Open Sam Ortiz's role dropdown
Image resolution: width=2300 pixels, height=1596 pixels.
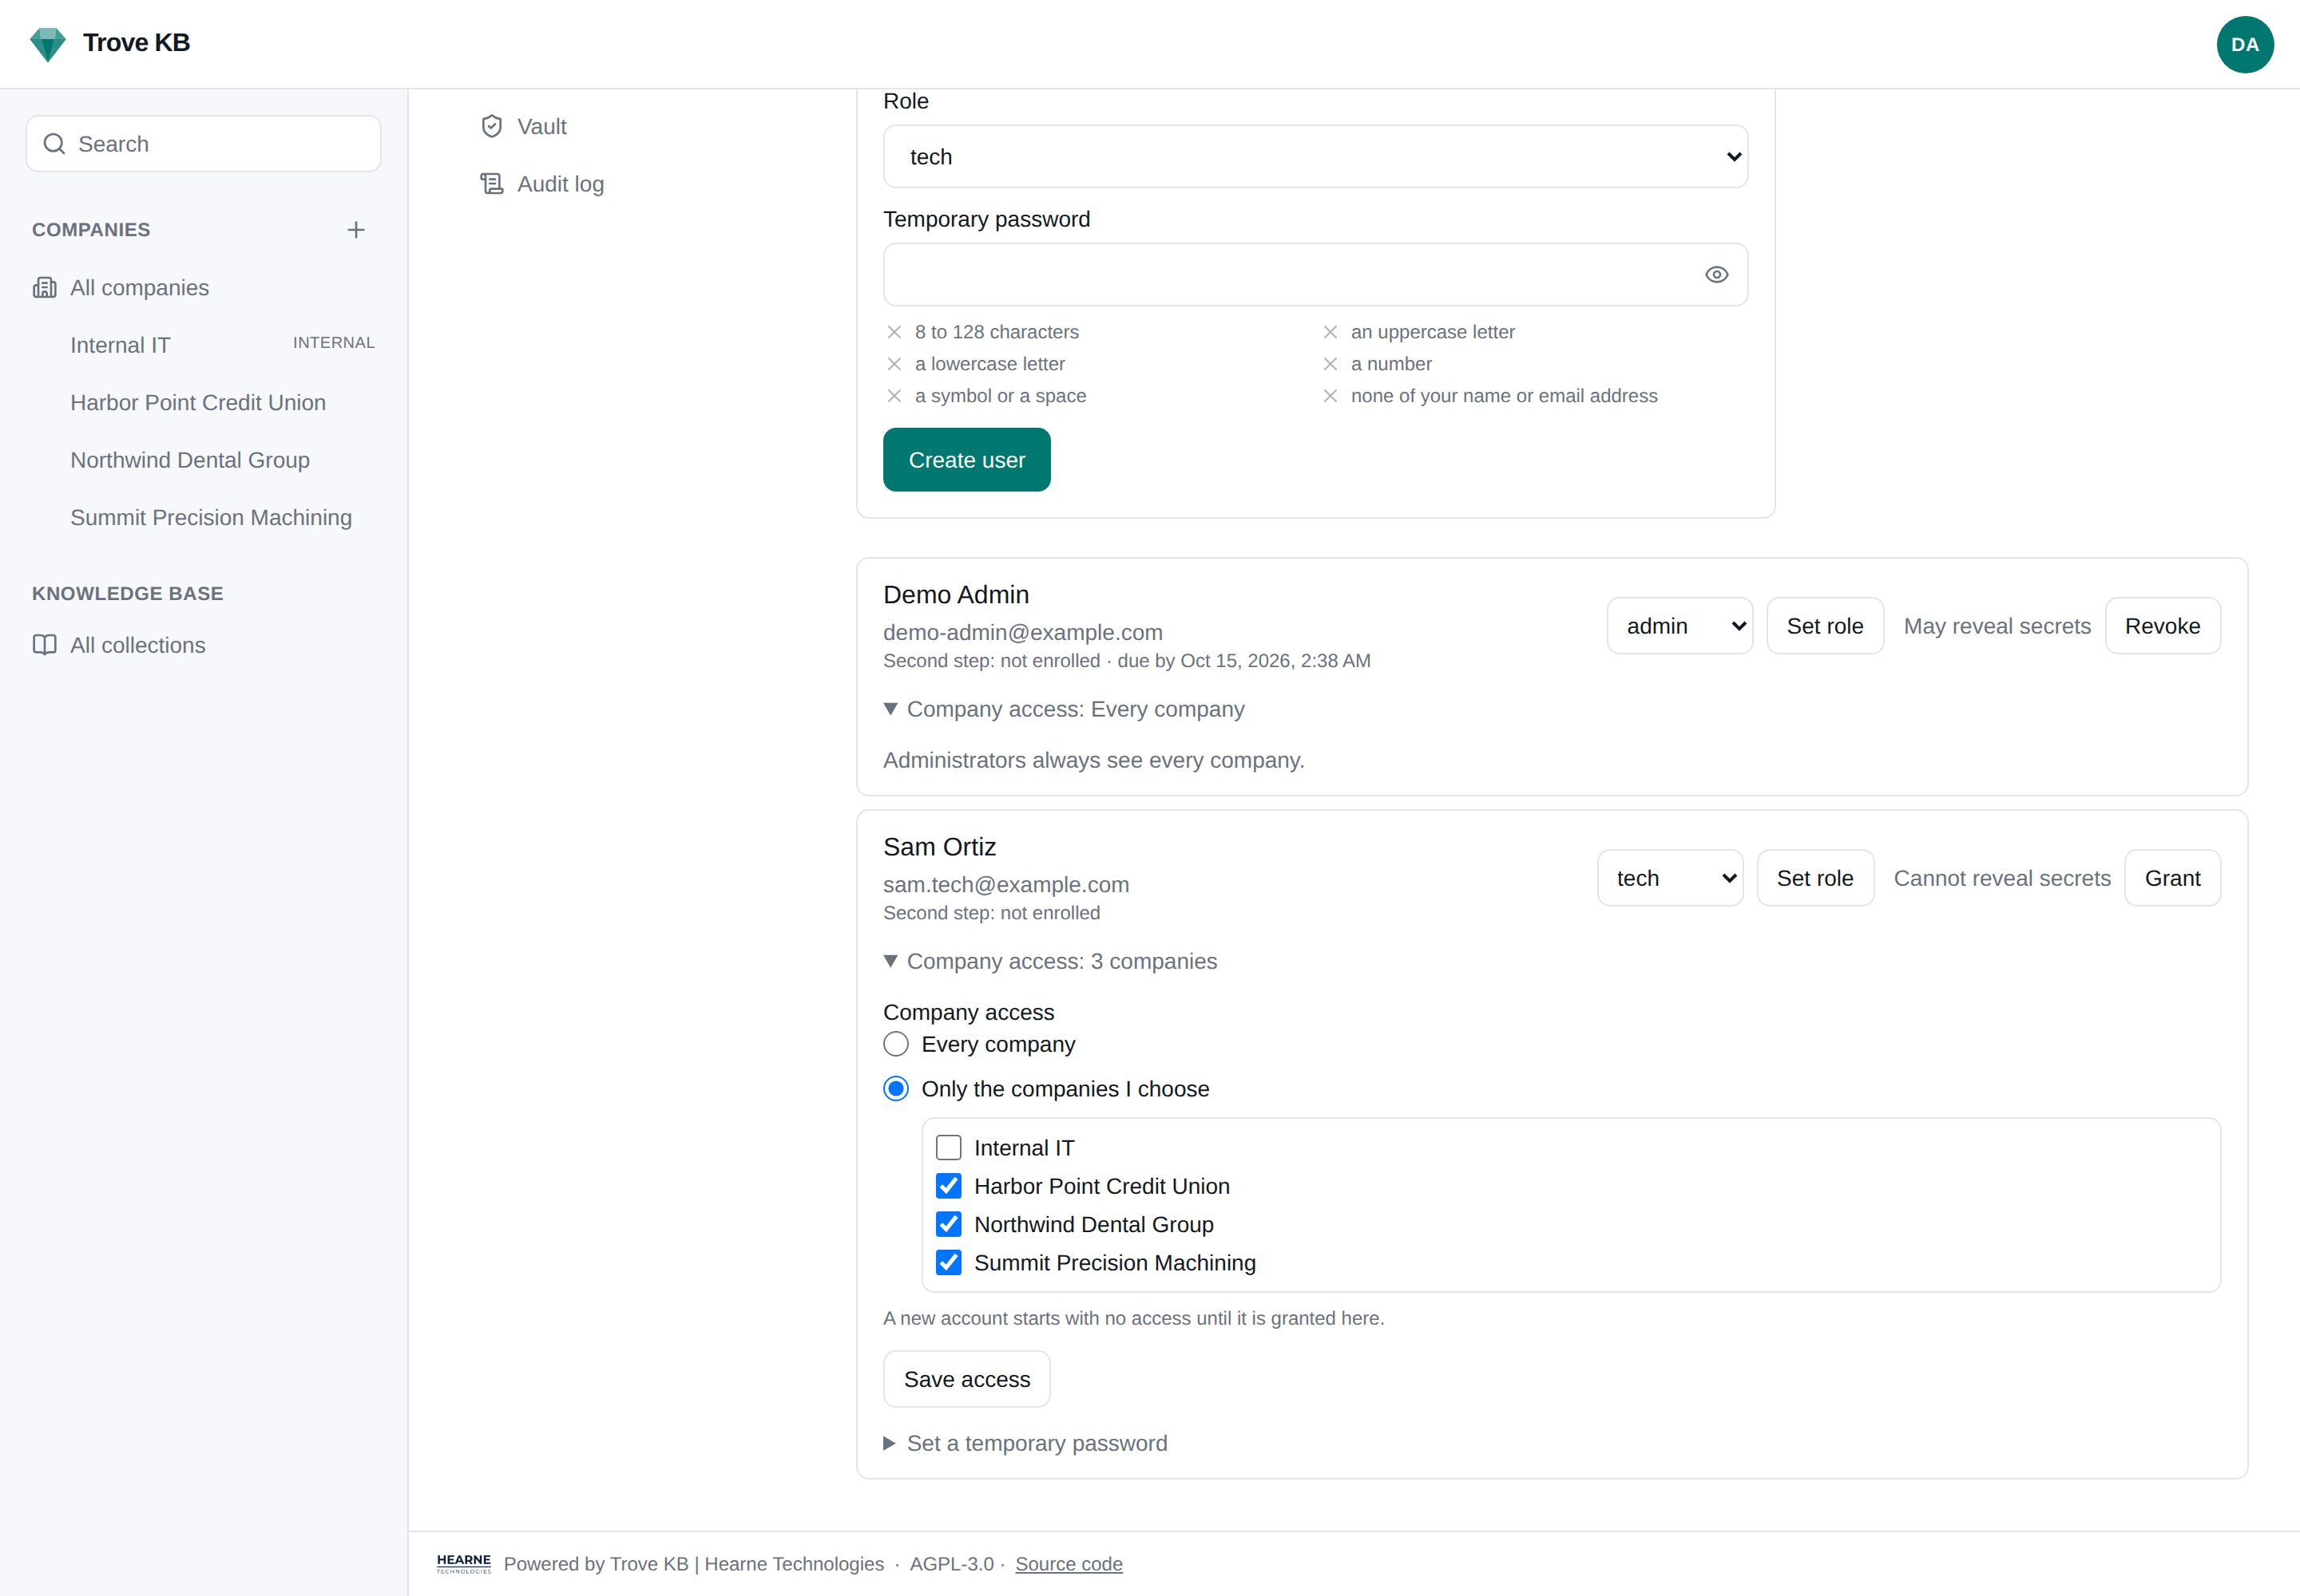click(x=1669, y=878)
